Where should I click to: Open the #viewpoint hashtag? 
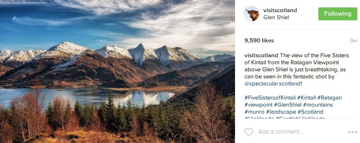(259, 105)
